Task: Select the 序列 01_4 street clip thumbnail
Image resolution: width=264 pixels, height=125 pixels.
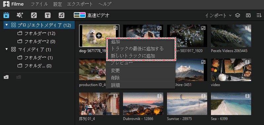Action: 99,104
